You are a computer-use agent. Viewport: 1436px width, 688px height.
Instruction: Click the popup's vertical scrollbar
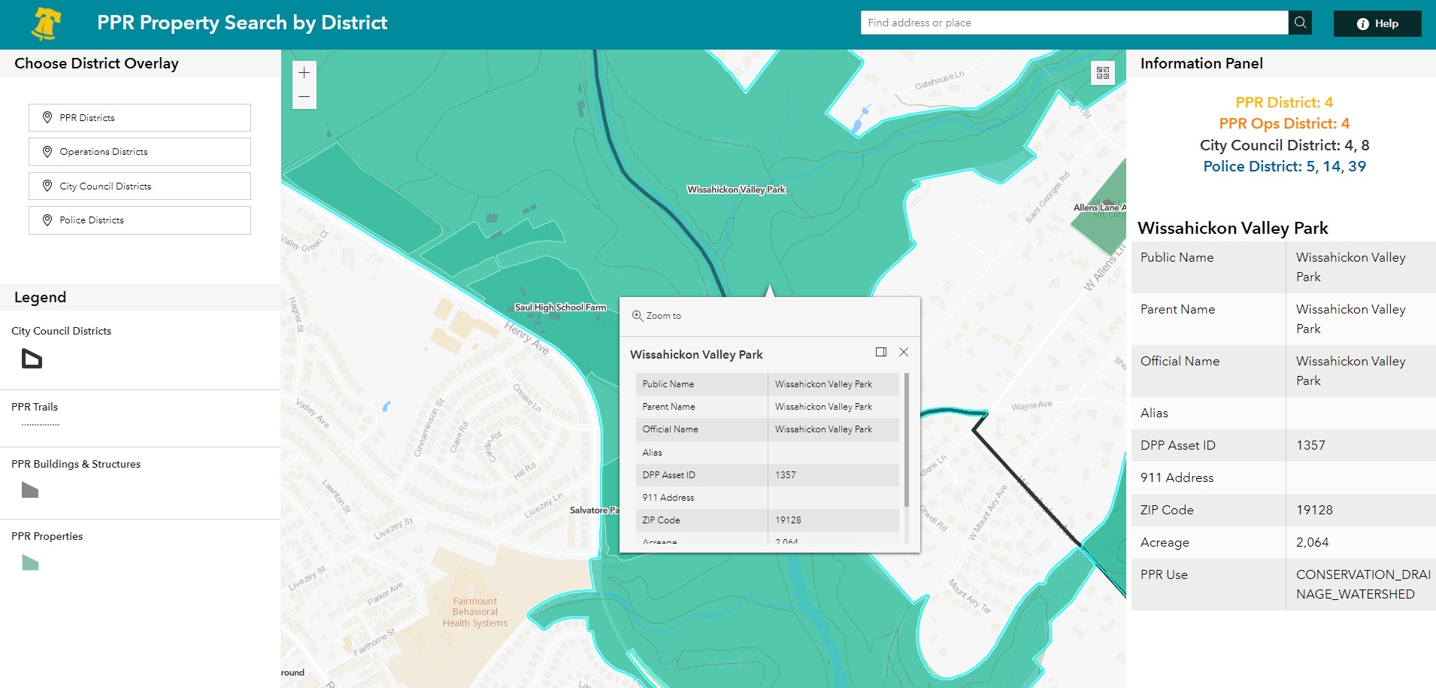(906, 440)
